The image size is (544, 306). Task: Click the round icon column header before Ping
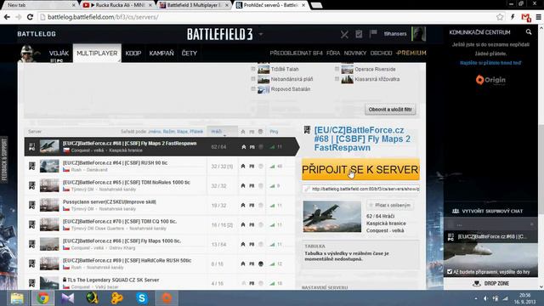tap(261, 132)
